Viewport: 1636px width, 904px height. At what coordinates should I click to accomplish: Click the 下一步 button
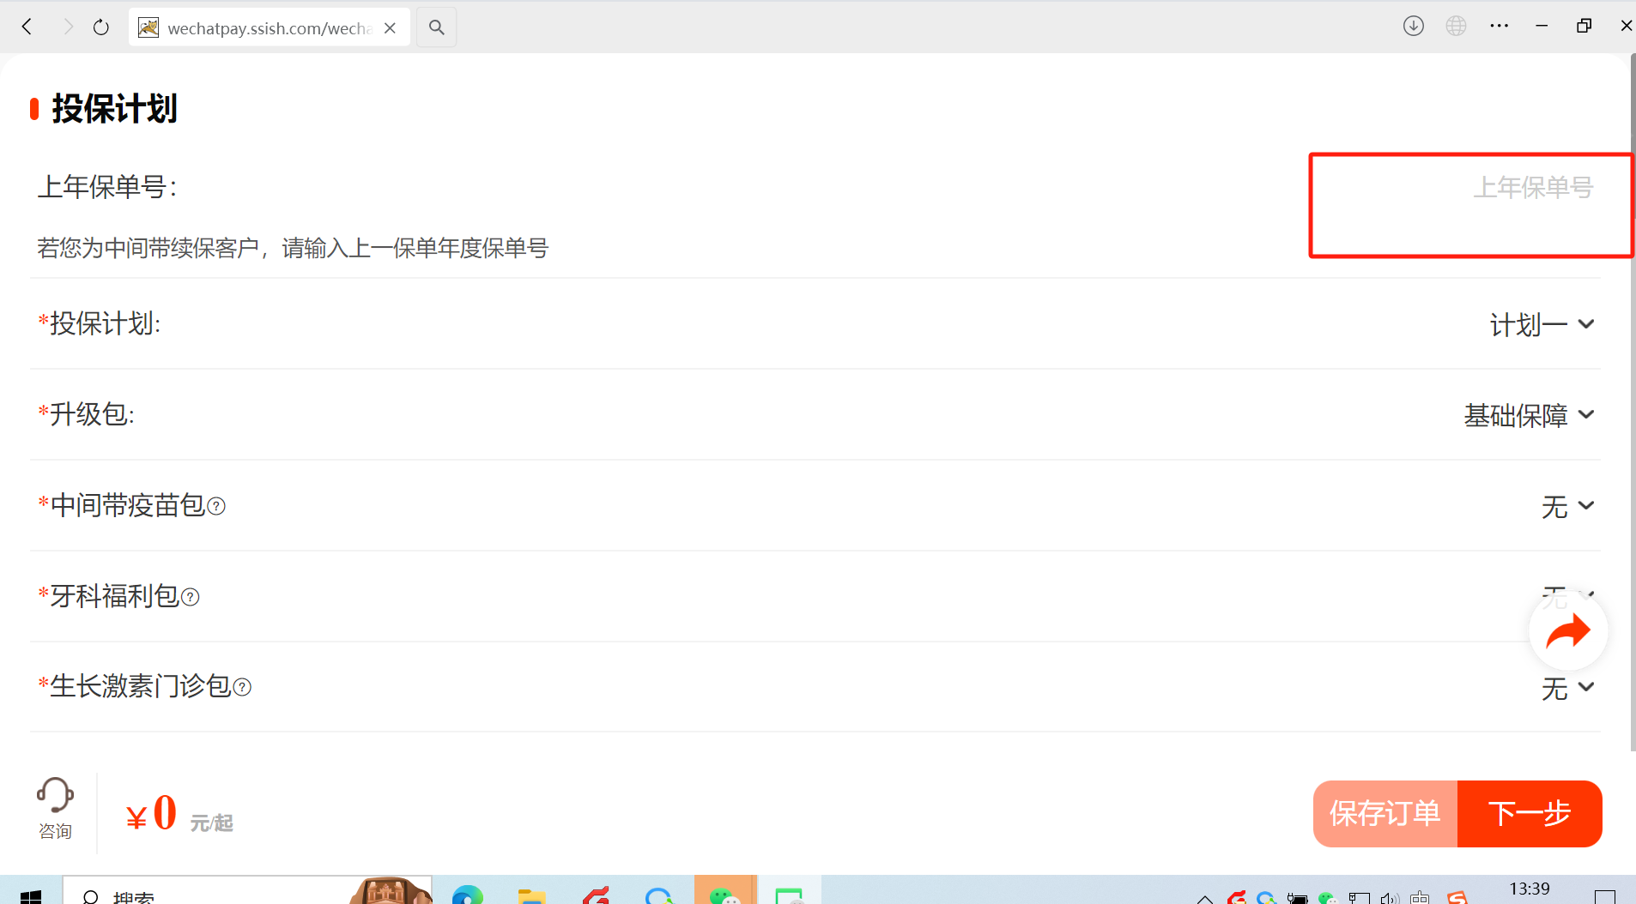1530,813
